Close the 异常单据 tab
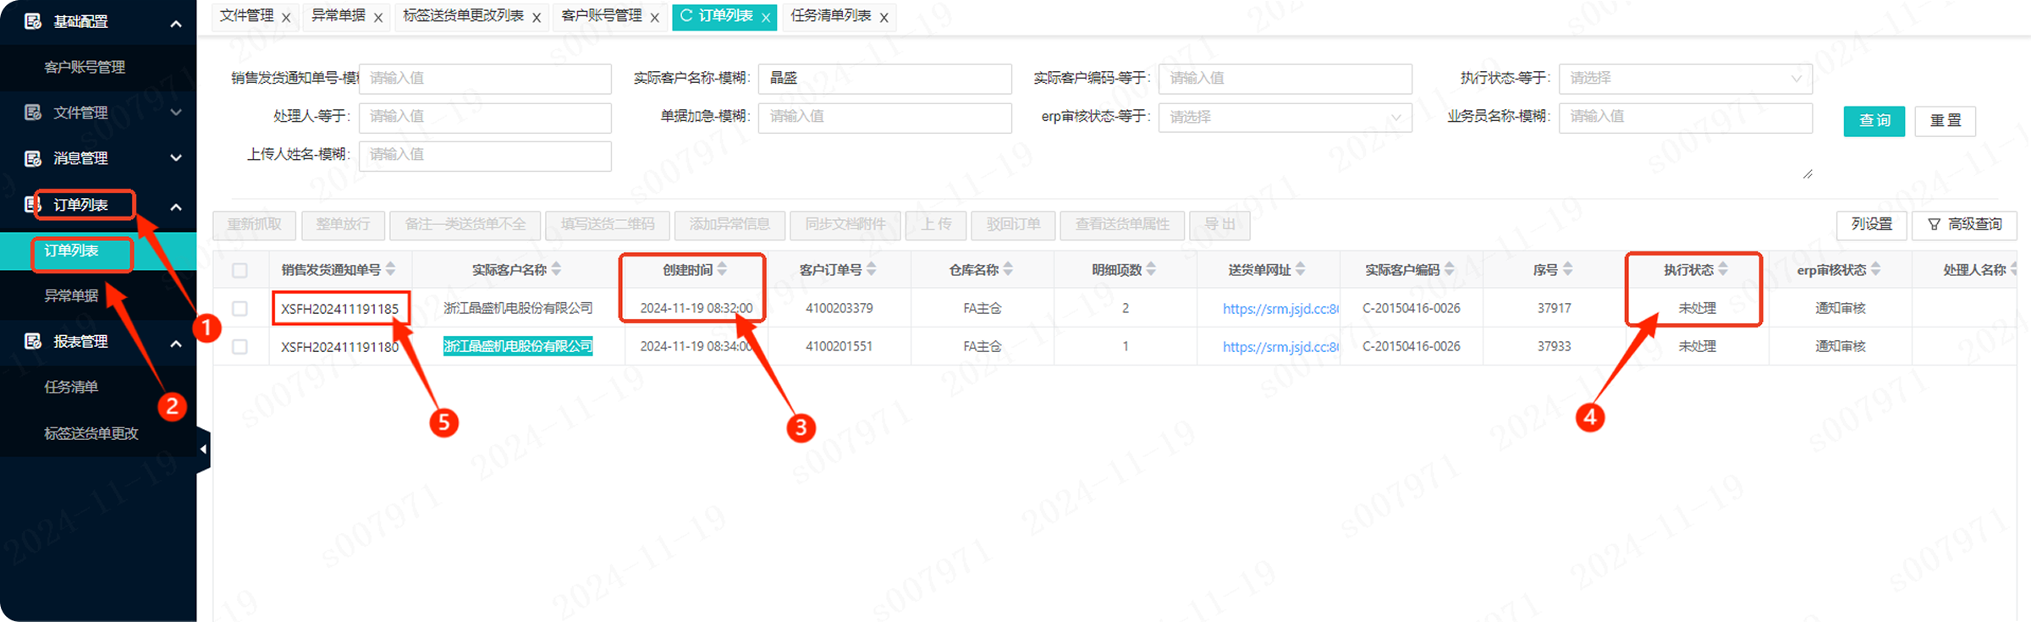2031x622 pixels. click(378, 17)
